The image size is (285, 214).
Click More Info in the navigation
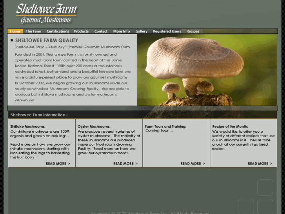[122, 31]
